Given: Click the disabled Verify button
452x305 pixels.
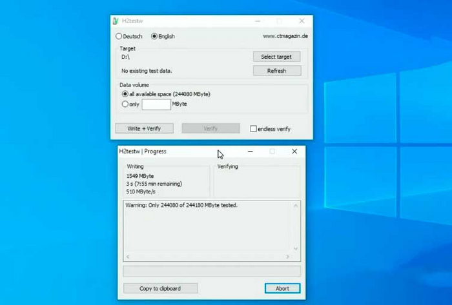Looking at the screenshot, I should pyautogui.click(x=211, y=128).
